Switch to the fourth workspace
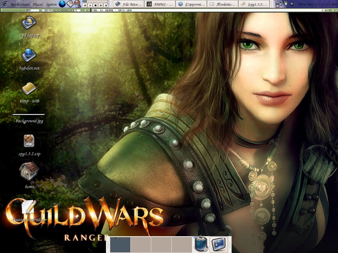Screen dimensions: 338x253 click(x=182, y=245)
